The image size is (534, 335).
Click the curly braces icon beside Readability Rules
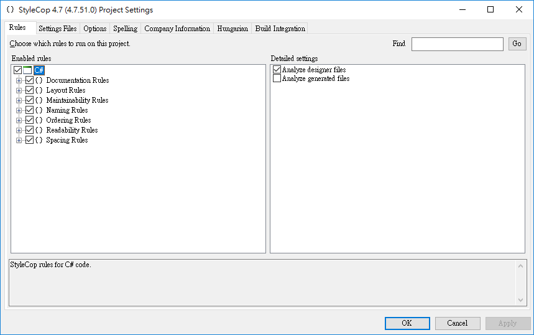tap(39, 130)
